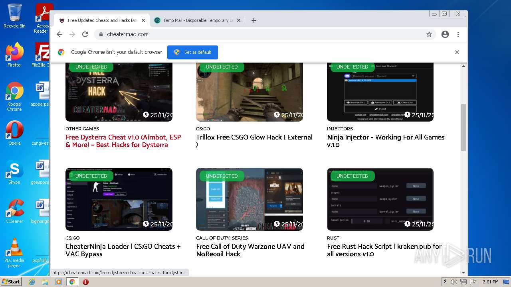The image size is (511, 287).
Task: Select the cangives Word document icon
Action: pyautogui.click(x=41, y=133)
